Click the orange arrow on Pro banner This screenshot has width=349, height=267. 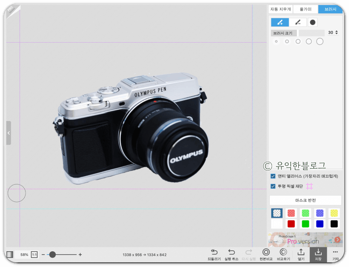click(338, 240)
